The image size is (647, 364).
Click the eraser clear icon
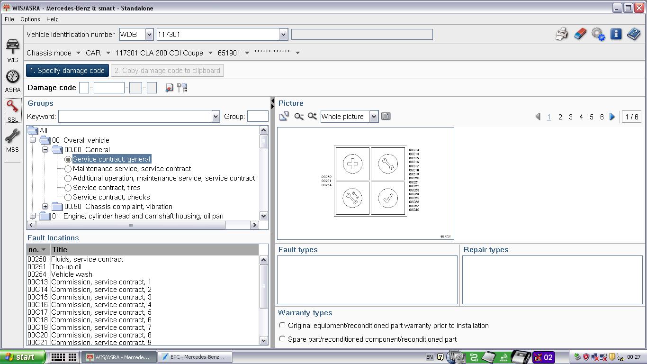pos(580,34)
